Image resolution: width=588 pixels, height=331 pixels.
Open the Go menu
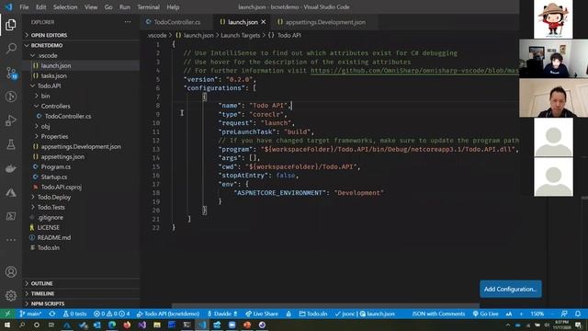(x=108, y=7)
